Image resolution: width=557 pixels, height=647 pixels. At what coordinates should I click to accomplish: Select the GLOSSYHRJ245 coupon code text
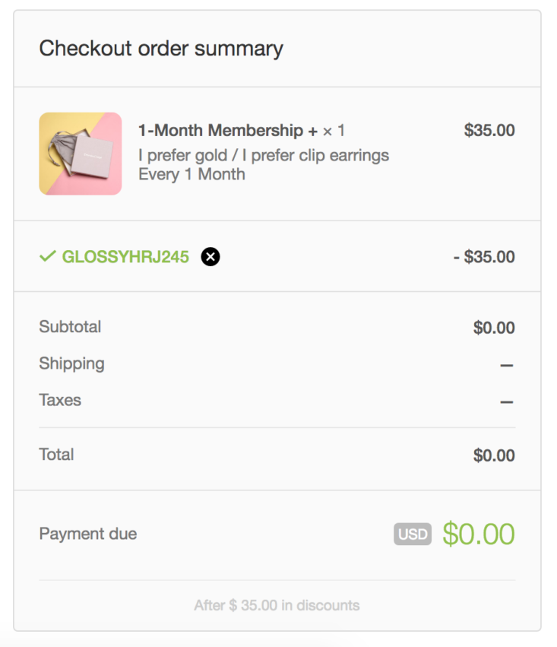125,257
